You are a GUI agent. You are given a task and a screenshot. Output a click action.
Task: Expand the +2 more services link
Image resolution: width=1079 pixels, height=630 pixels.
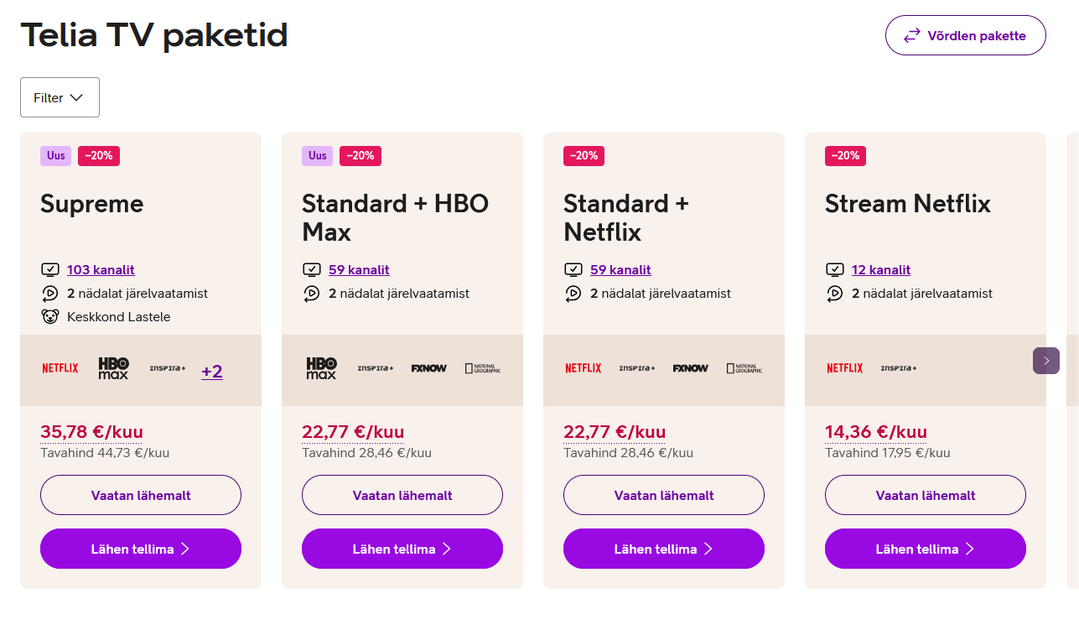click(212, 371)
